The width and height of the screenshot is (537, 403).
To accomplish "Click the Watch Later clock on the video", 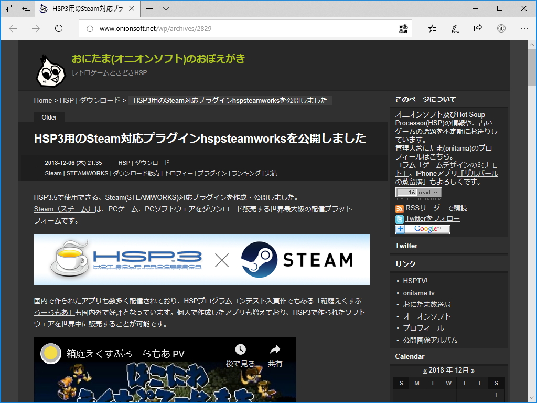I will [x=241, y=348].
